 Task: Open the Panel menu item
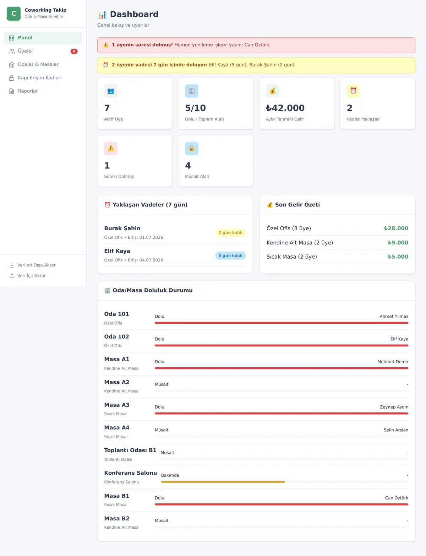[x=43, y=38]
